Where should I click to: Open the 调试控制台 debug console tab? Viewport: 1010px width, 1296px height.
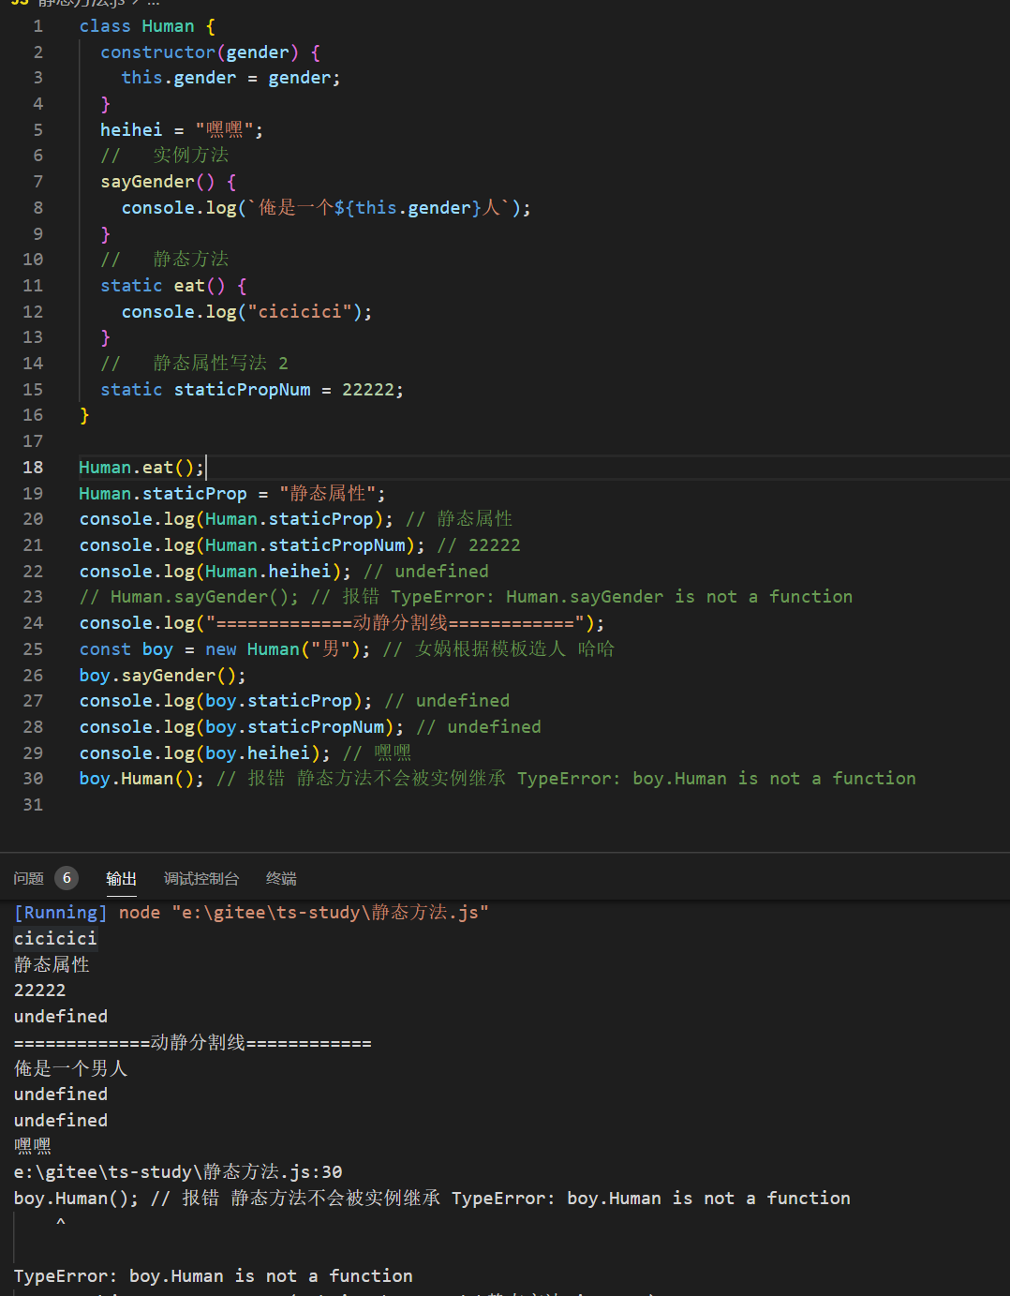(201, 878)
